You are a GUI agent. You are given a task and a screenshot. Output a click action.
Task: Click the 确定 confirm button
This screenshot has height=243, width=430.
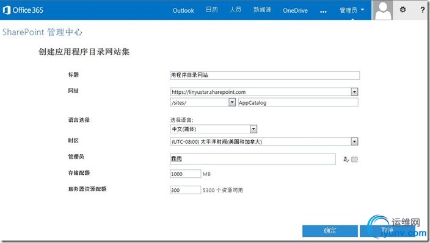click(330, 231)
